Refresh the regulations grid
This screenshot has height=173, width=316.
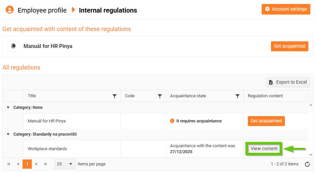[307, 164]
